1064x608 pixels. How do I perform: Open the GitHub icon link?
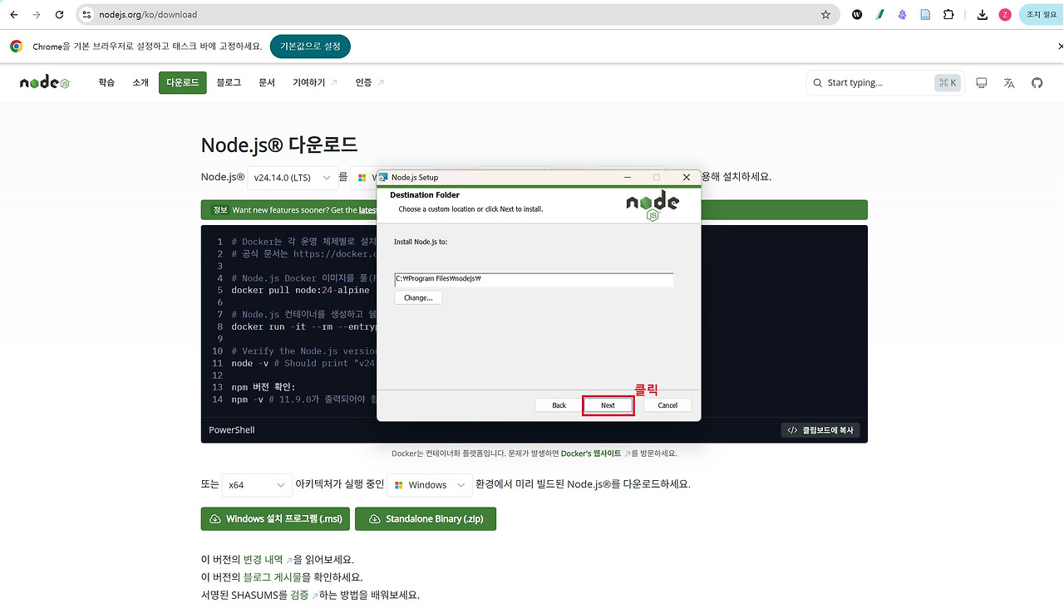[1037, 82]
